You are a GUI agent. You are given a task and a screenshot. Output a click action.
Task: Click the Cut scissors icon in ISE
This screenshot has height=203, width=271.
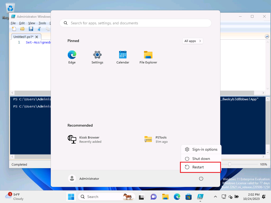point(39,29)
